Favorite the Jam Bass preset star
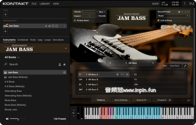This screenshot has width=196, height=125. (64, 72)
